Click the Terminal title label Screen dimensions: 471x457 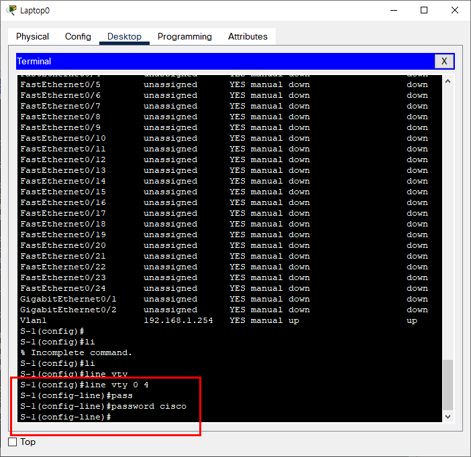(34, 61)
